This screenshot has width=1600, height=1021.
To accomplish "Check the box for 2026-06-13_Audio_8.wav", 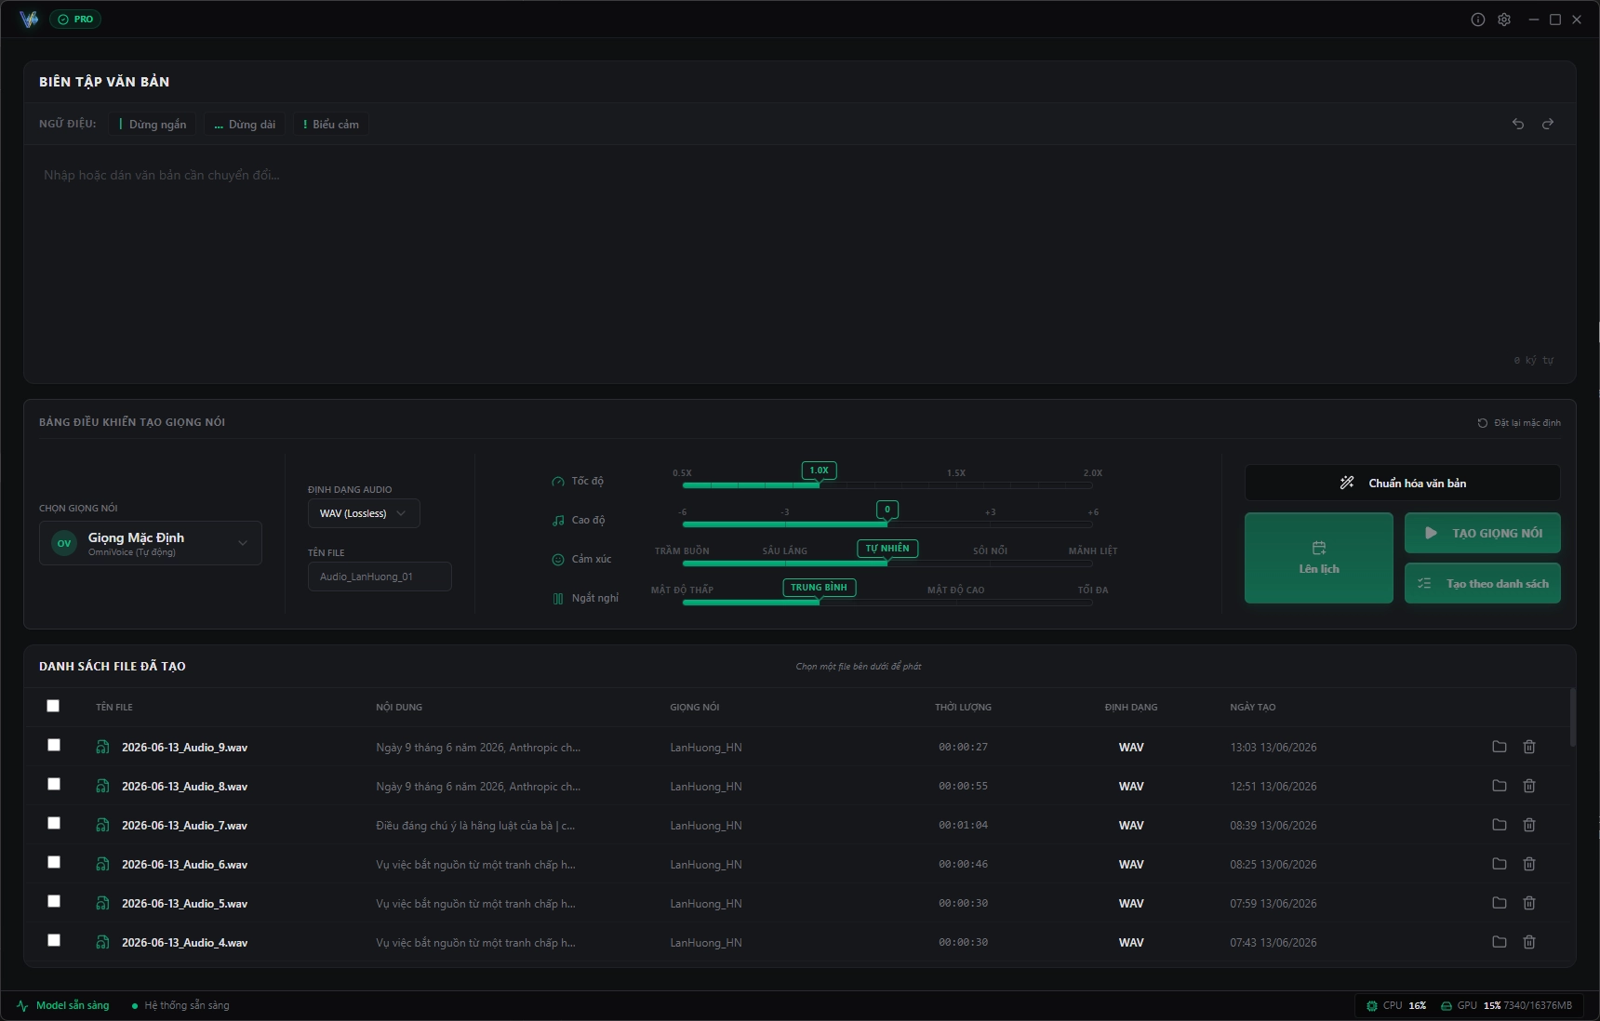I will point(54,784).
